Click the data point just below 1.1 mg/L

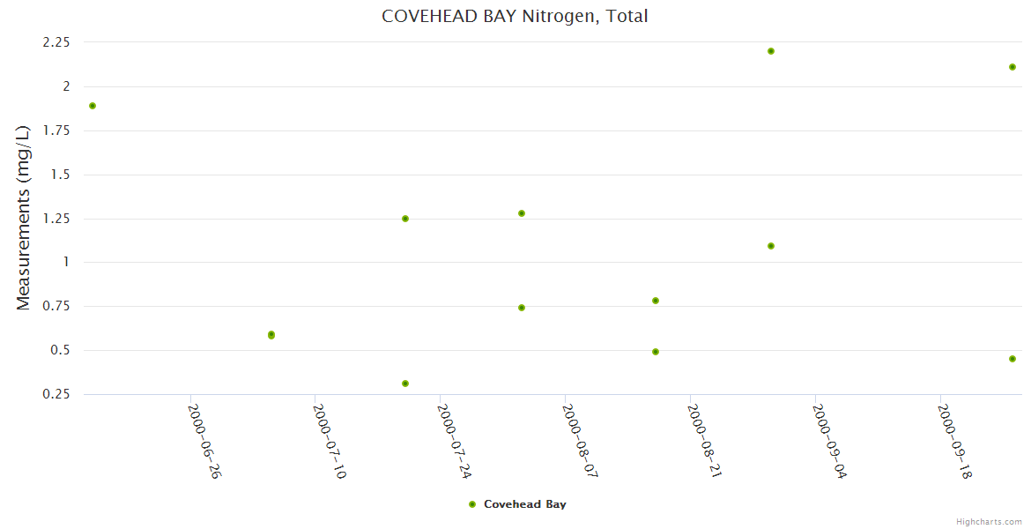[771, 246]
